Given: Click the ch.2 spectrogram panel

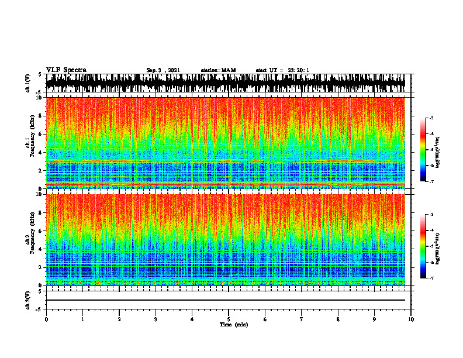Looking at the screenshot, I should [225, 240].
